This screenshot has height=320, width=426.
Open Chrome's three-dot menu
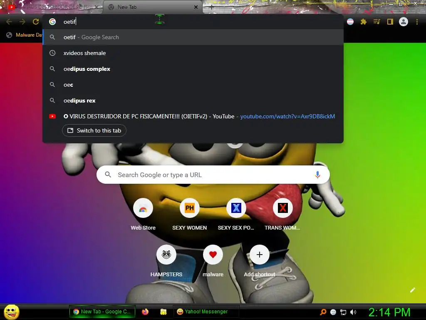click(x=417, y=22)
